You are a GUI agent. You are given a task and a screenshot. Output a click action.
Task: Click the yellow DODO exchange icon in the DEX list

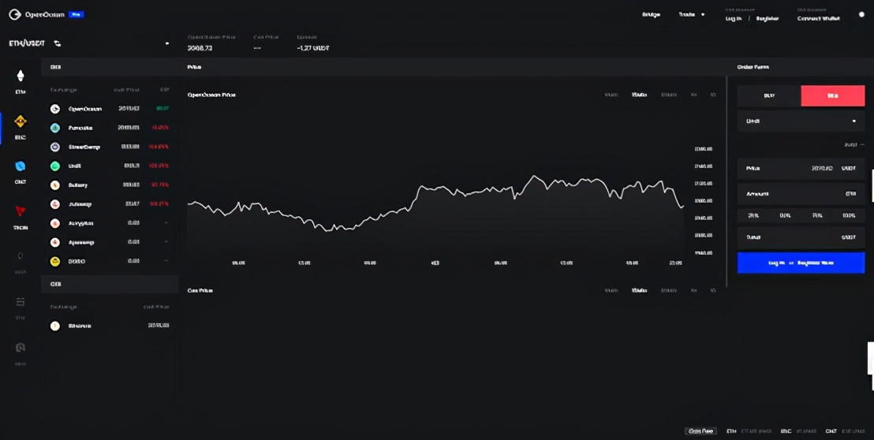pos(55,261)
